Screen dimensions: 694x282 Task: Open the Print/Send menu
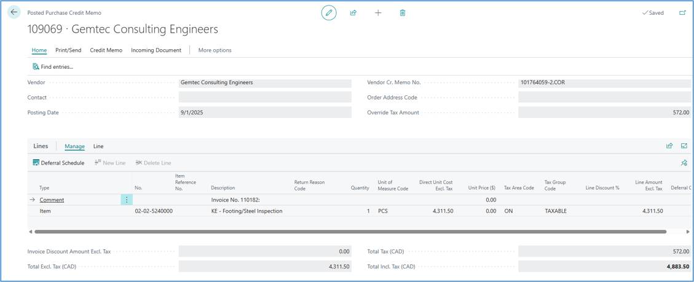[68, 50]
